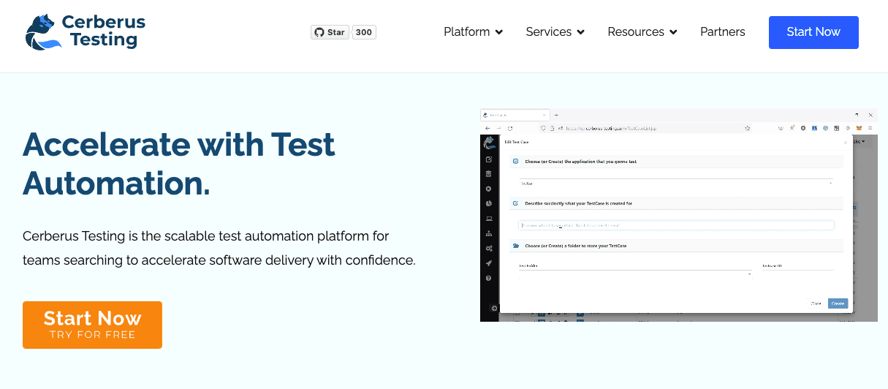Click the gears settings icon in sidebar
The height and width of the screenshot is (389, 888).
point(488,249)
